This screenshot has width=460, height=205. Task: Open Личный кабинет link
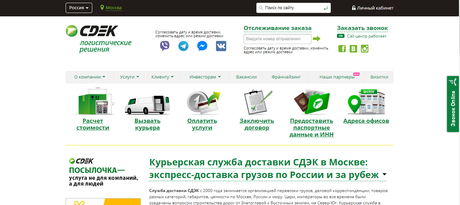click(375, 8)
